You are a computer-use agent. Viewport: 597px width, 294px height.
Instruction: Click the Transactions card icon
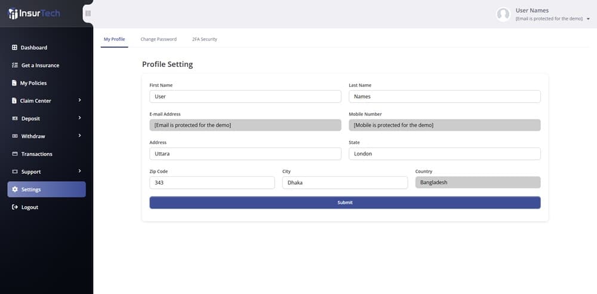[x=15, y=154]
